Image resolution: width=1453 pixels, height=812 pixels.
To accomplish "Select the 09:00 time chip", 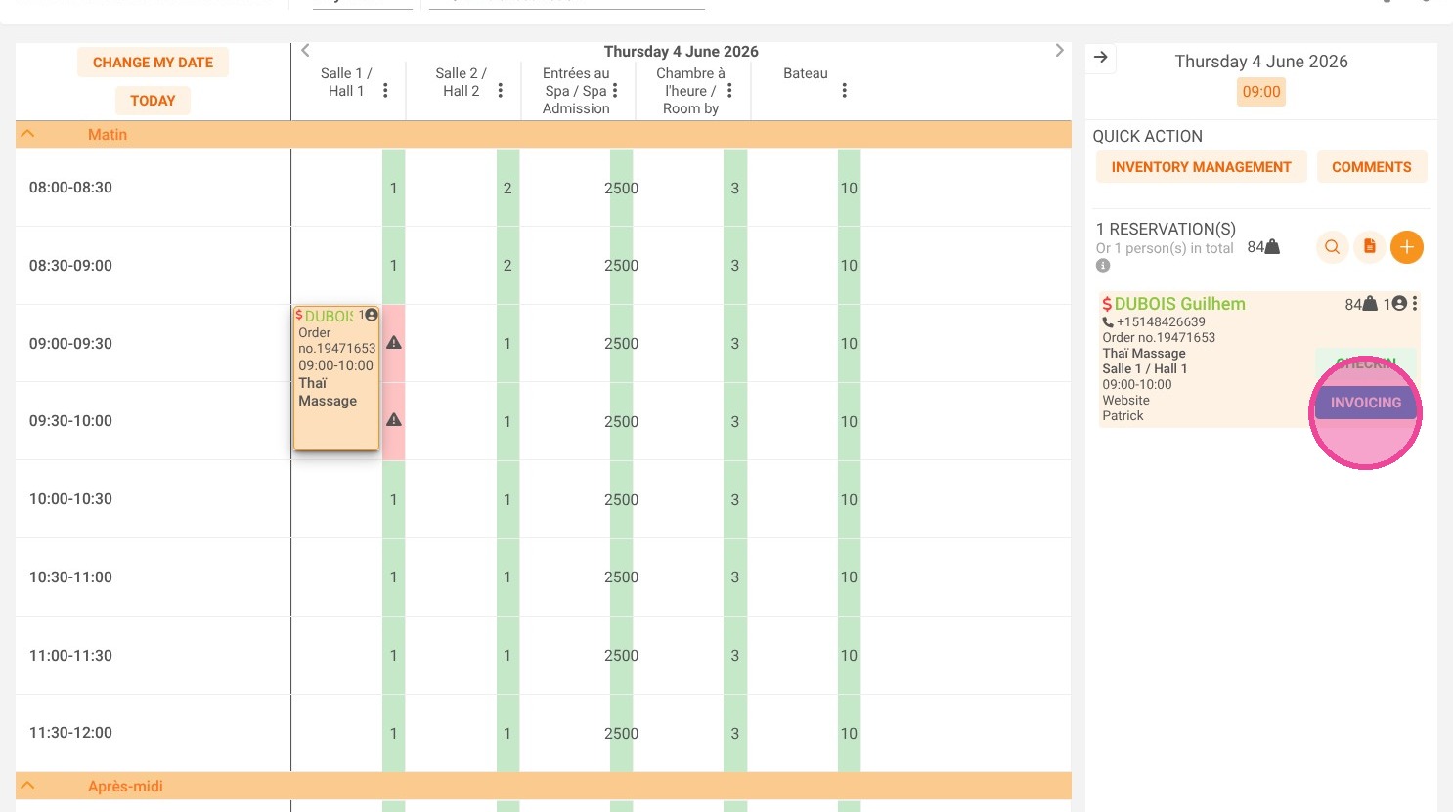I will click(x=1261, y=92).
